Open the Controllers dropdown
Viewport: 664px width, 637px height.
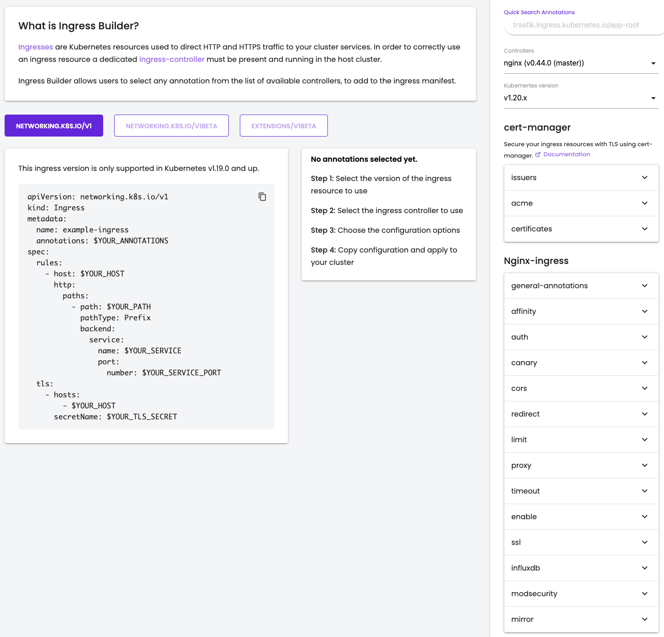[x=581, y=63]
